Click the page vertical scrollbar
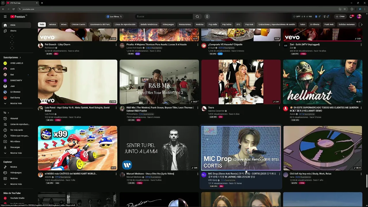This screenshot has width=368, height=207. click(x=367, y=181)
